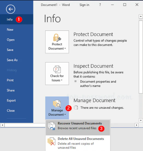Click the Check for Issues document icon
The height and width of the screenshot is (151, 143).
[x=57, y=69]
